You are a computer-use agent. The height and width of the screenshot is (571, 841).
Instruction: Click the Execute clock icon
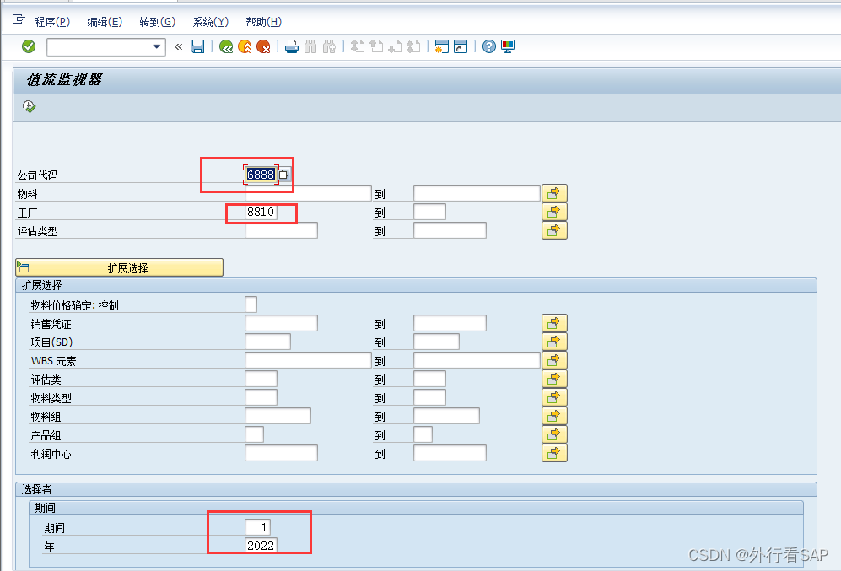click(29, 107)
